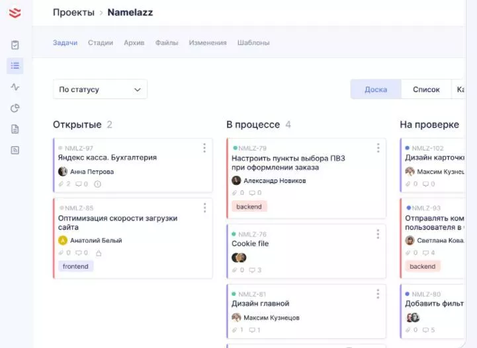Image resolution: width=477 pixels, height=348 pixels.
Task: Click the NMLZ-102 task ID
Action: click(x=427, y=148)
